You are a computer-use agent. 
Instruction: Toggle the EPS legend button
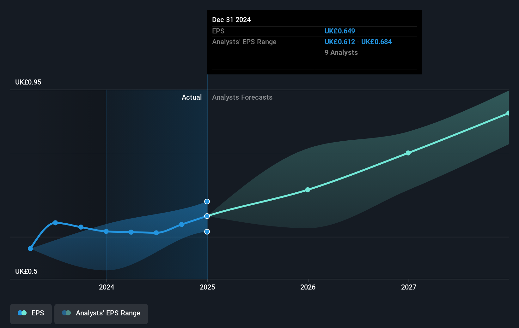point(31,314)
